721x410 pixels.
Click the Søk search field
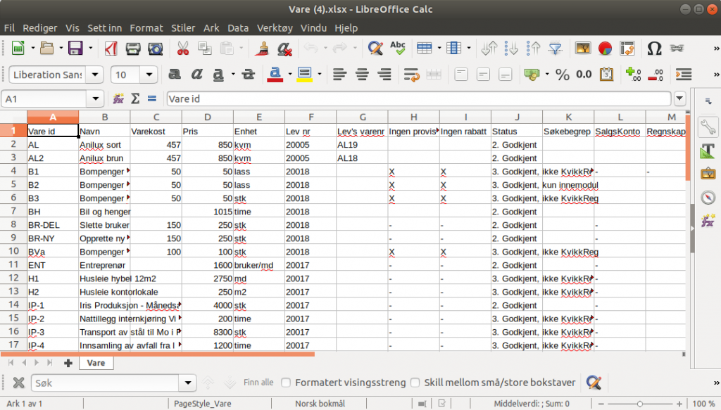point(106,383)
